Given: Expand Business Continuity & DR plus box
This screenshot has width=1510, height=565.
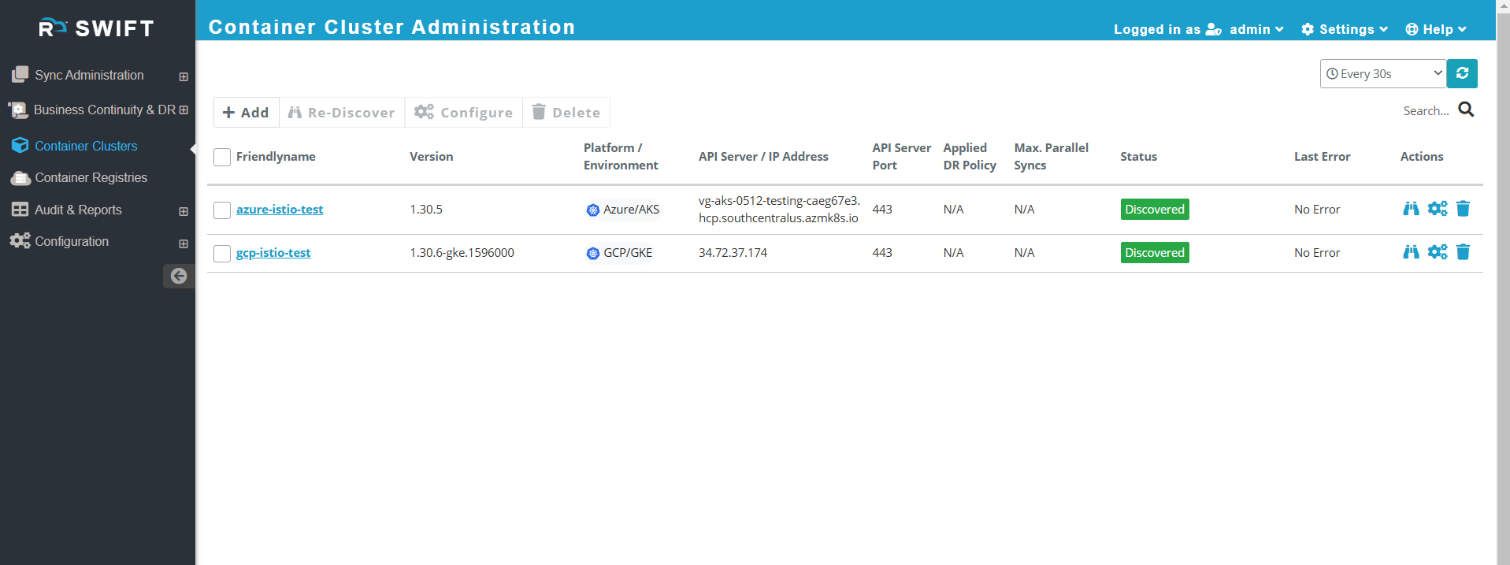Looking at the screenshot, I should click(x=184, y=110).
